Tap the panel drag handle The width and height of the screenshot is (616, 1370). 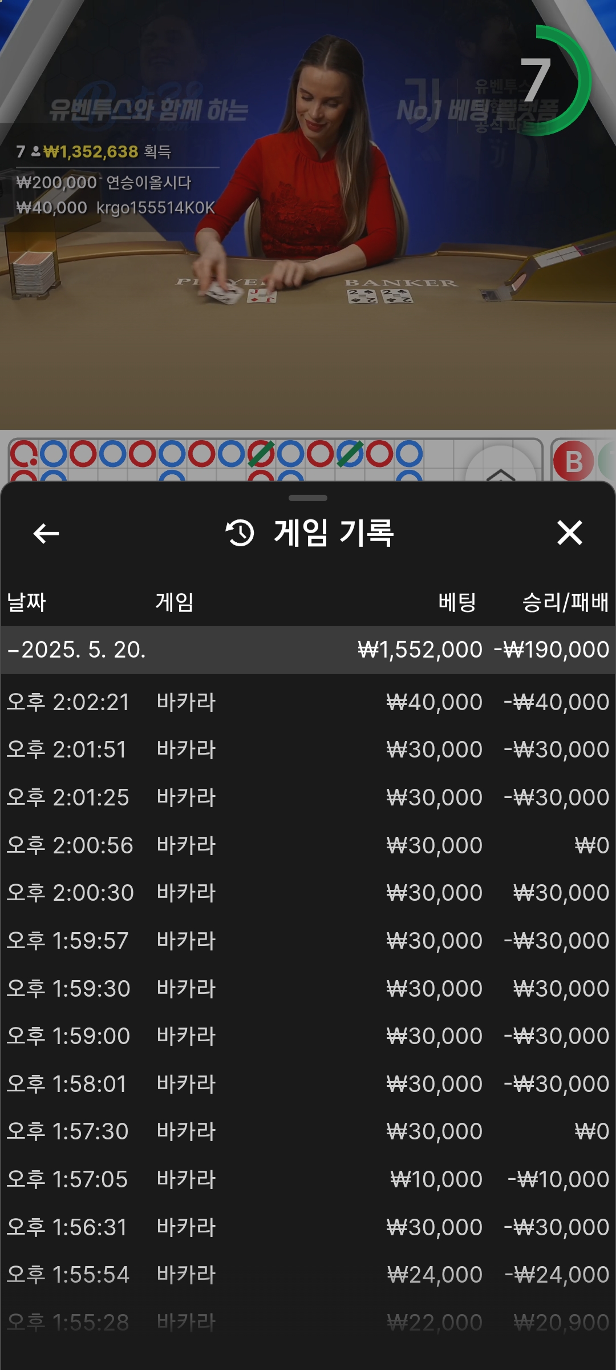[x=308, y=498]
